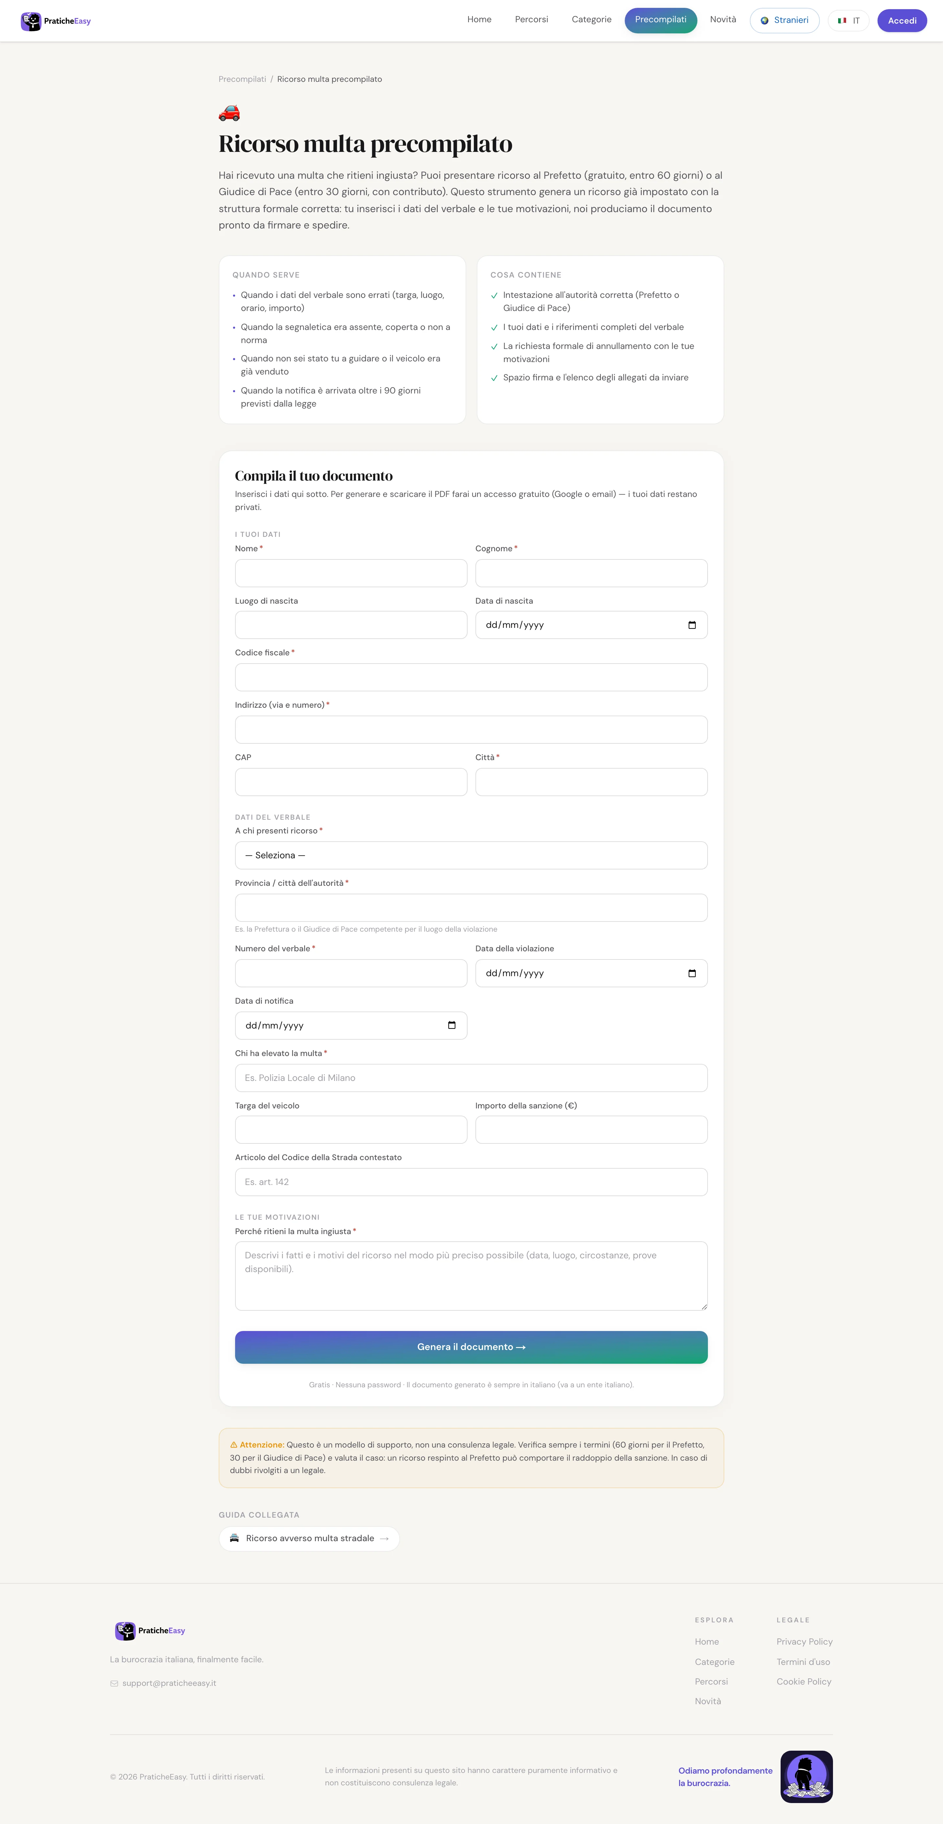
Task: Click the mascot image in footer
Action: (806, 1777)
